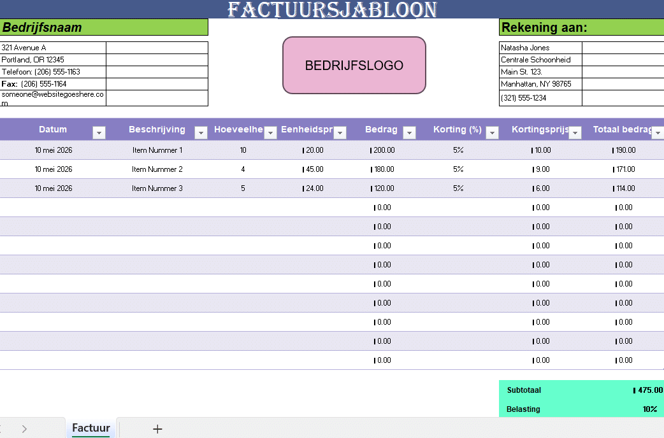Image resolution: width=664 pixels, height=438 pixels.
Task: Expand the Bedrag column filter dropdown
Action: [x=409, y=132]
